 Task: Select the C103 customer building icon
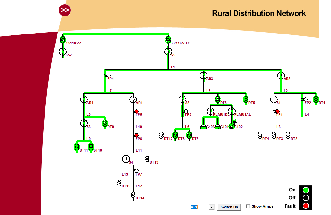click(203, 127)
